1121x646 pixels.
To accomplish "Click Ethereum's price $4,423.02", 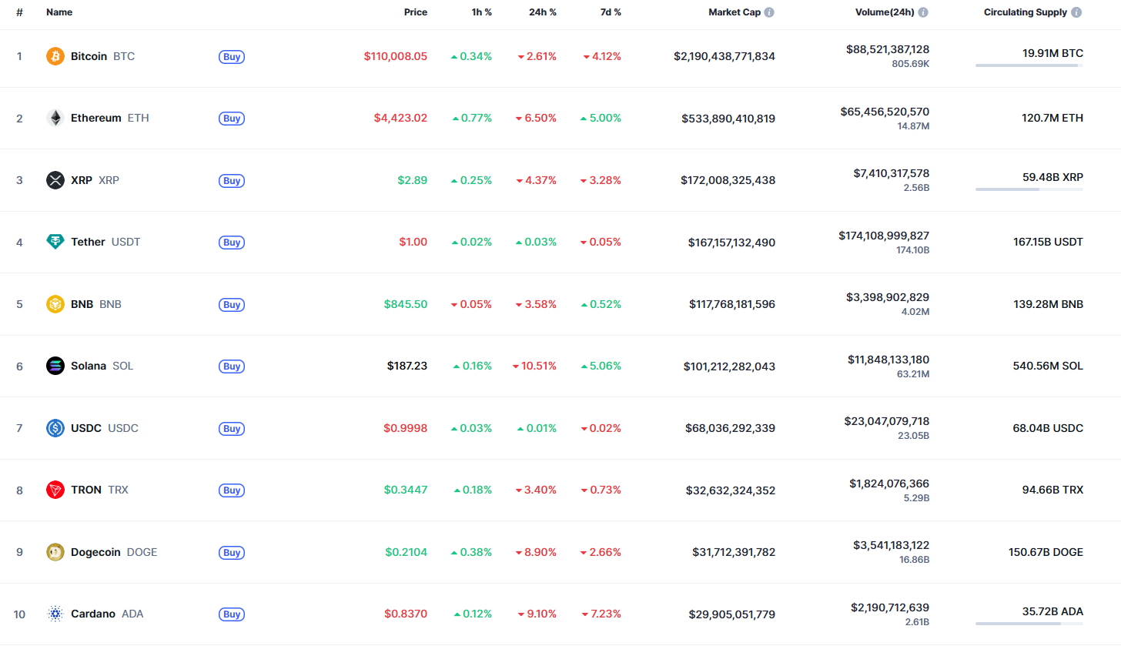I will click(x=400, y=118).
